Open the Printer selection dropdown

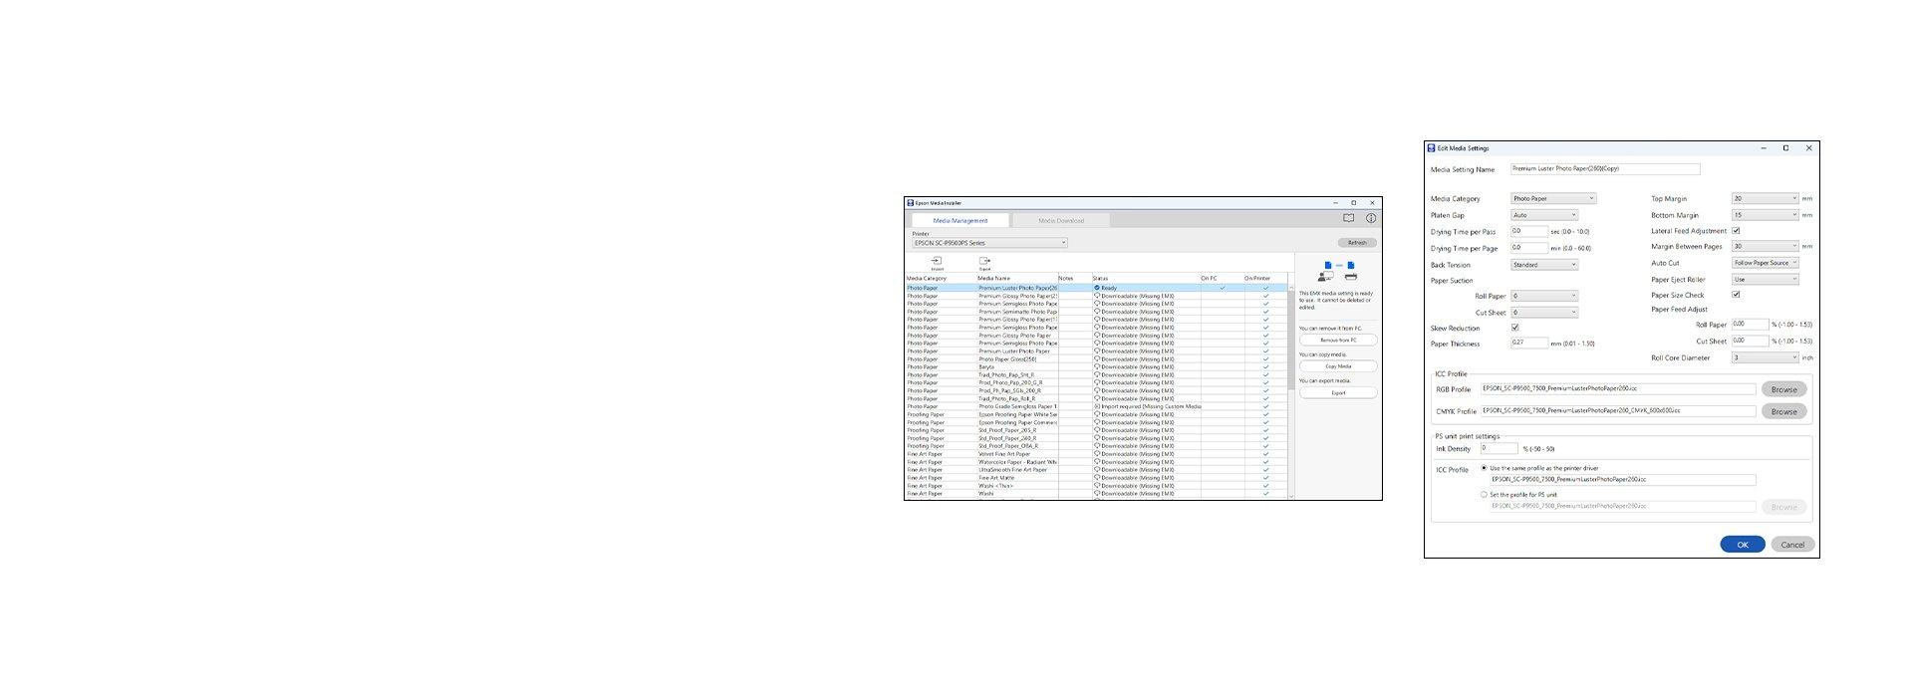click(989, 243)
